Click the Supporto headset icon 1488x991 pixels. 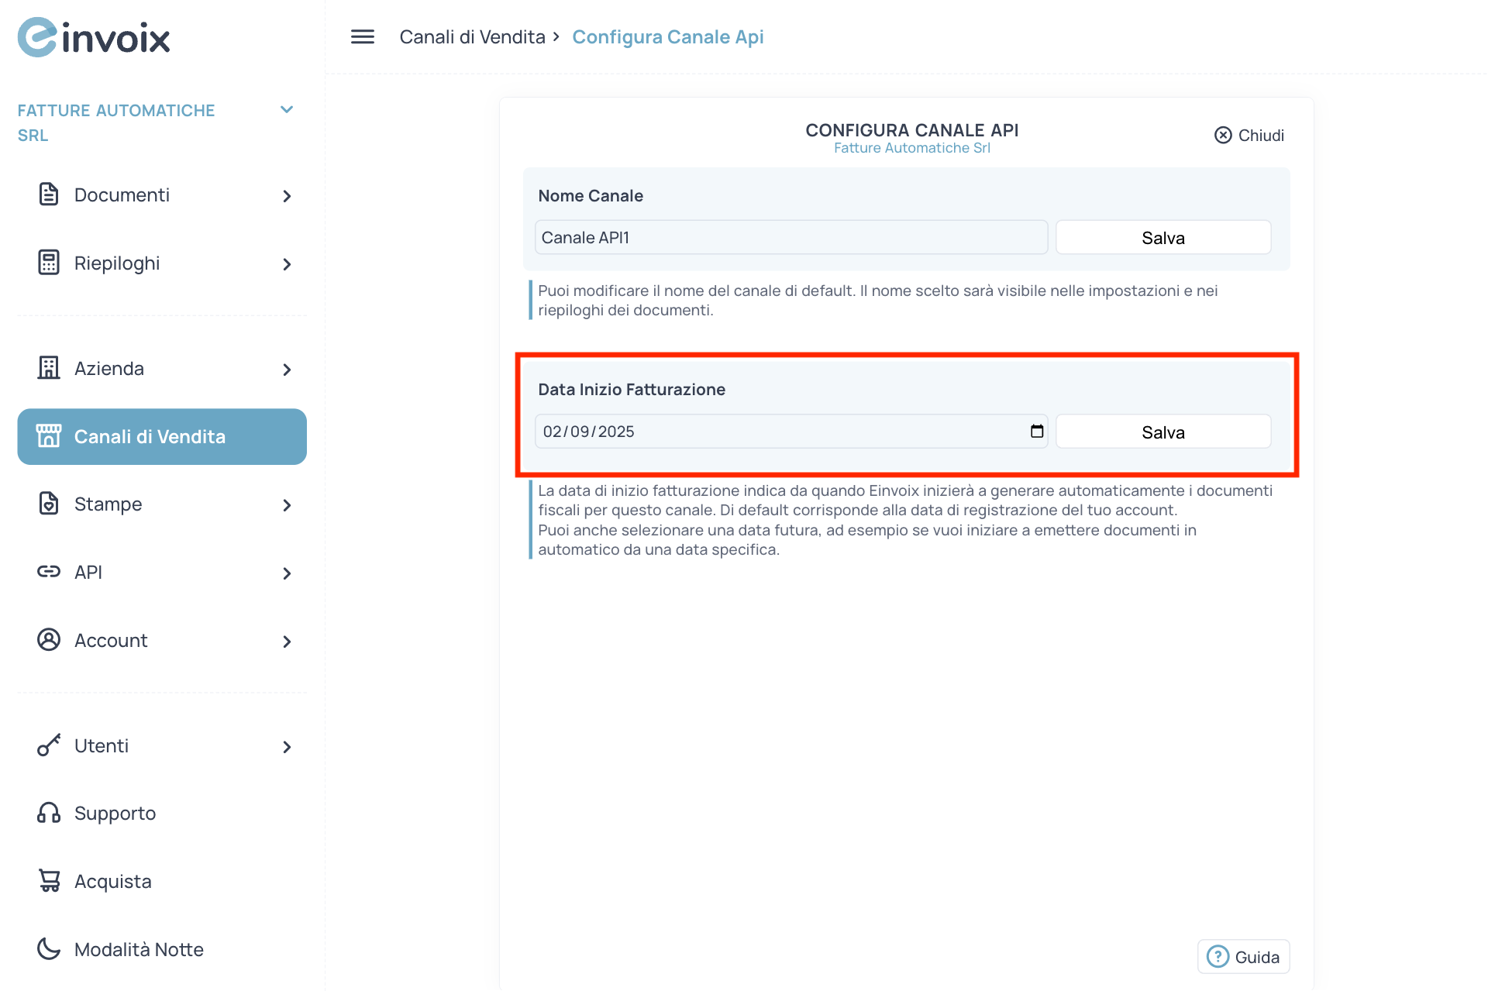point(48,813)
